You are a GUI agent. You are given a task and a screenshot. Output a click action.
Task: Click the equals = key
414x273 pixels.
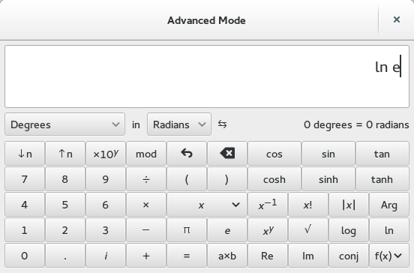pos(187,256)
